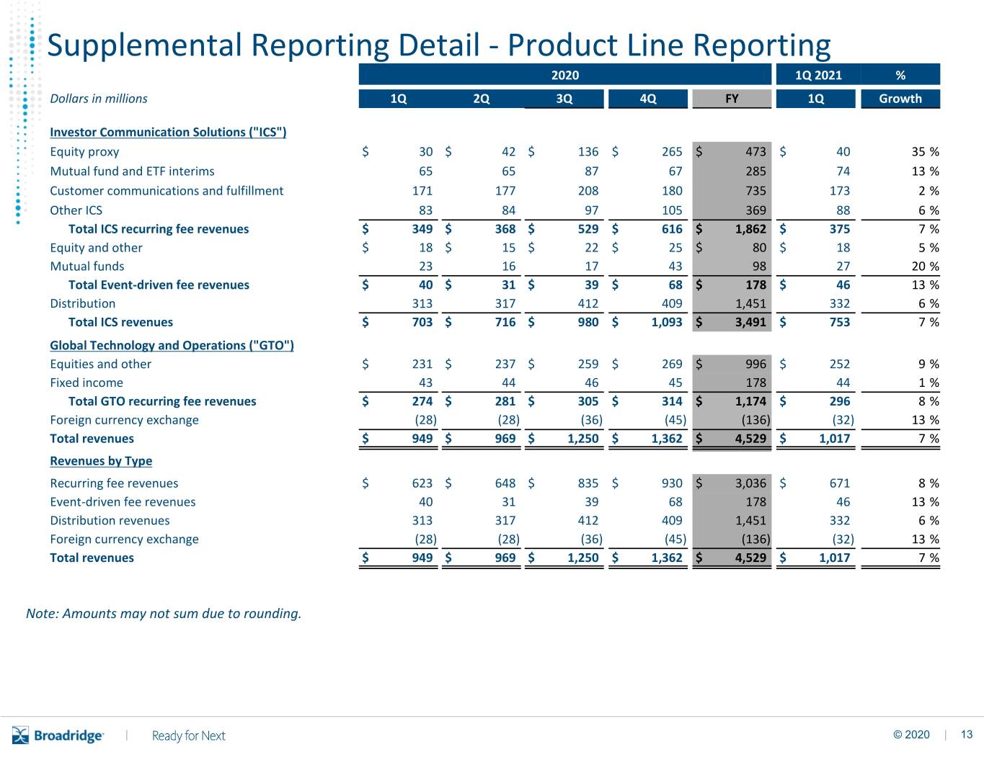Select the Equity proxy growth value 35 %
Image resolution: width=984 pixels, height=760 pixels.
[x=925, y=151]
